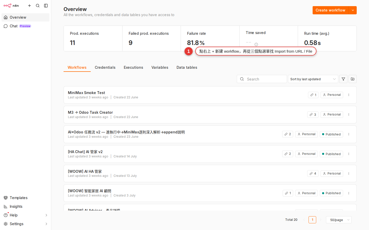Image resolution: width=369 pixels, height=230 pixels.
Task: Select page 1 in pagination
Action: click(312, 220)
